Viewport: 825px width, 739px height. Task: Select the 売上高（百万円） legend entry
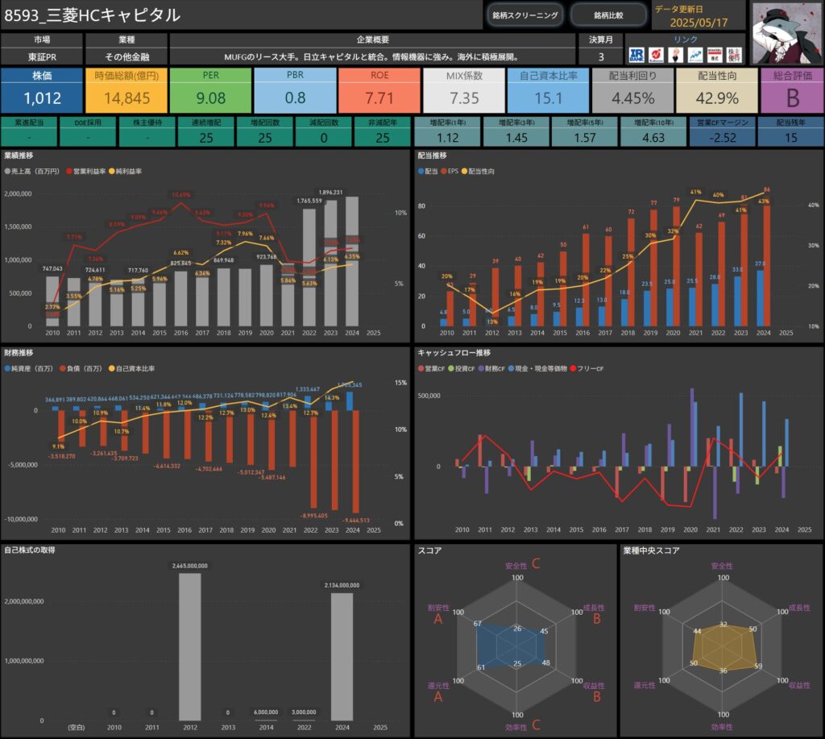tap(32, 171)
